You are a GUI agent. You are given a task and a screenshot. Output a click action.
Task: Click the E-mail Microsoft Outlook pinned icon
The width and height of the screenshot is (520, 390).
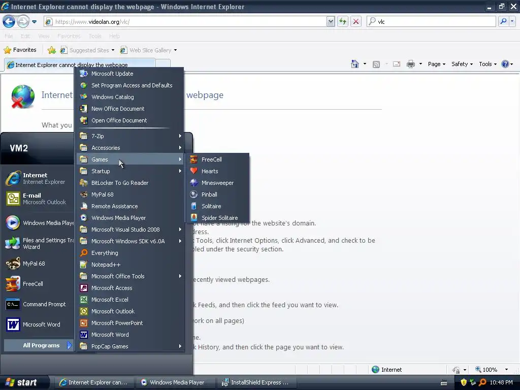13,199
